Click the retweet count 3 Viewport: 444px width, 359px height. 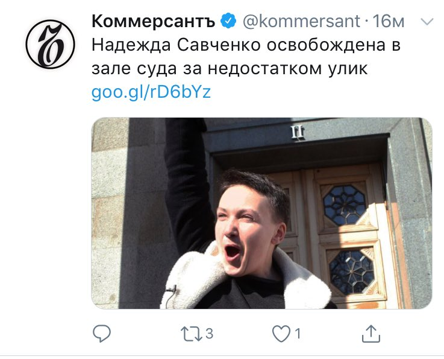click(209, 334)
